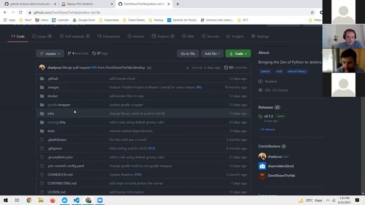Open the Kubernetes bookmark folder
This screenshot has width=365, height=205.
click(x=109, y=20)
